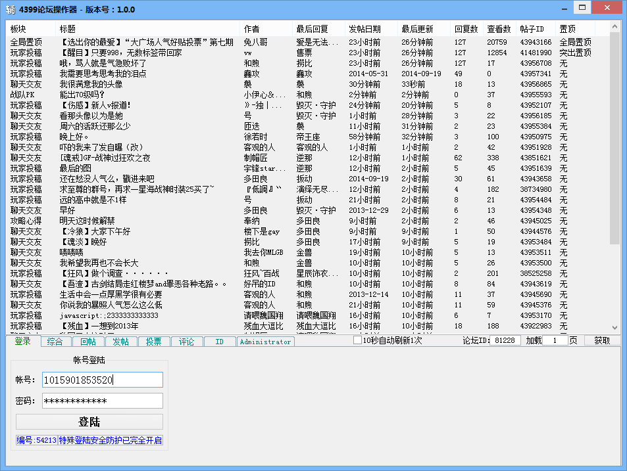Sort by 发帖日期 column header

(371, 29)
